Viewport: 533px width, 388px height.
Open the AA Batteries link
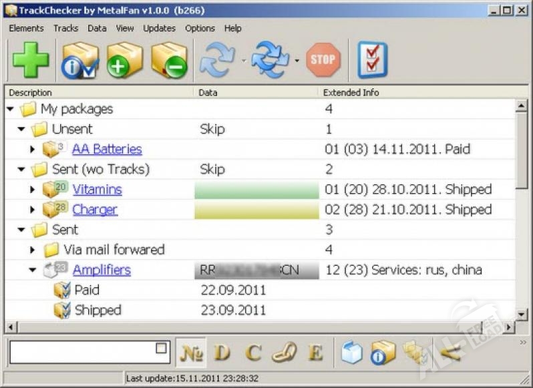pyautogui.click(x=107, y=149)
